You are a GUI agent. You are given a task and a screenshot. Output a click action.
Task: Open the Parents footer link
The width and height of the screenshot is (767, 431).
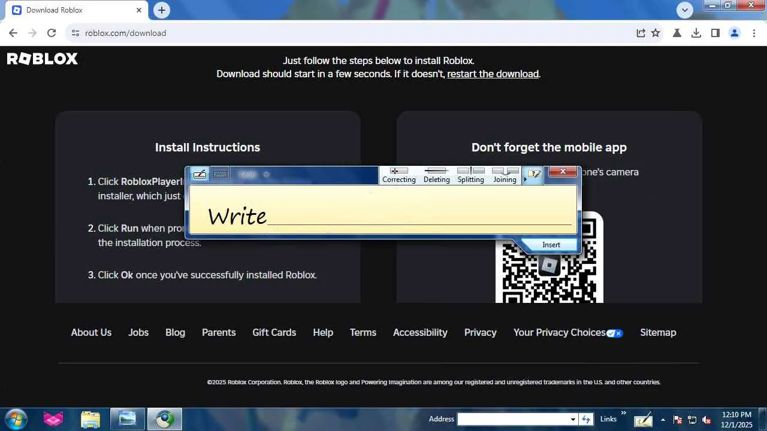point(219,333)
